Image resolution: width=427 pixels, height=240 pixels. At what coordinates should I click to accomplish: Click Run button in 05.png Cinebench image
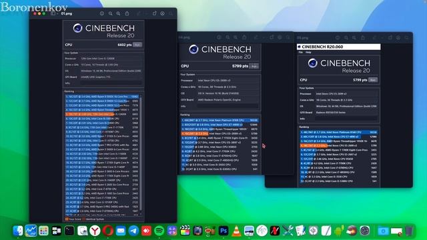[373, 80]
